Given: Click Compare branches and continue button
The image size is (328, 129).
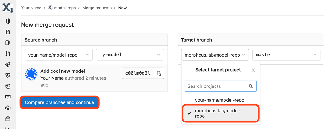Looking at the screenshot, I should 60,102.
